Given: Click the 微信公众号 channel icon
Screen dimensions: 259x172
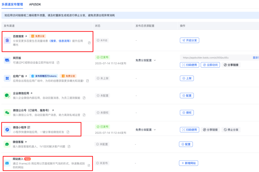Looking at the screenshot, I should [7, 113].
